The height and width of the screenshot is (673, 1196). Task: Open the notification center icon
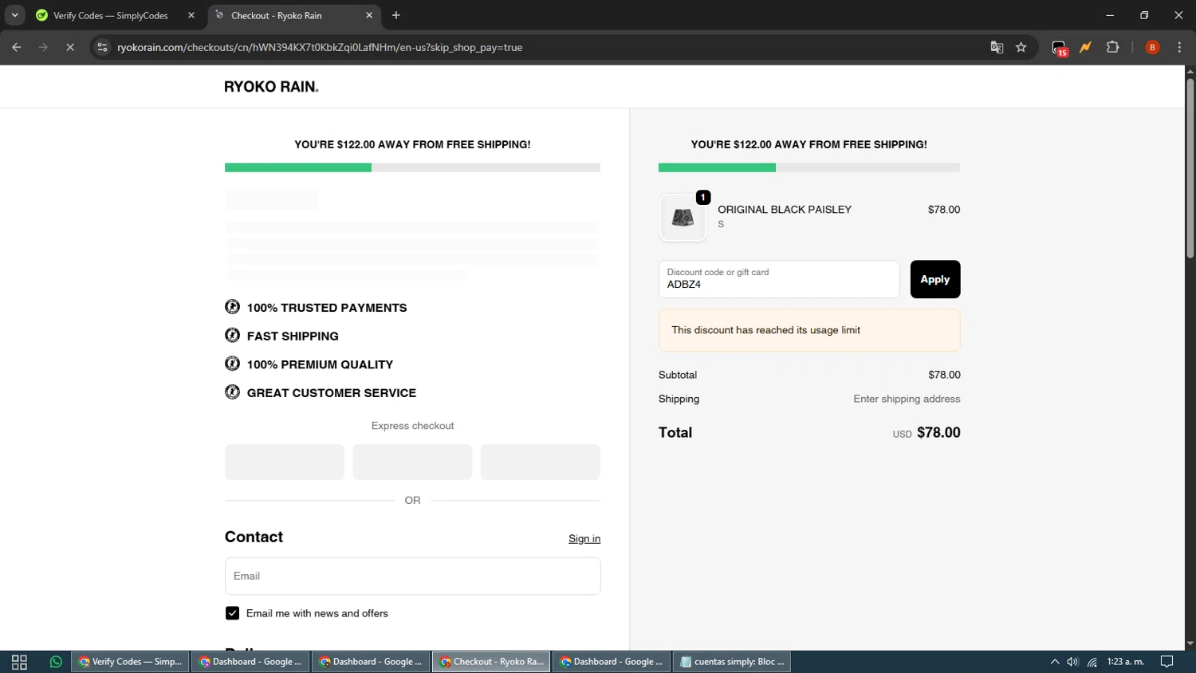1167,662
